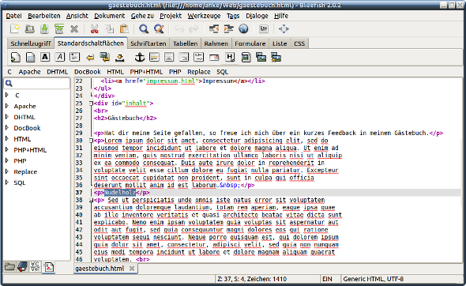Open Find with the magnifier icon
Viewport: 466px width, 286px height.
coord(144,29)
